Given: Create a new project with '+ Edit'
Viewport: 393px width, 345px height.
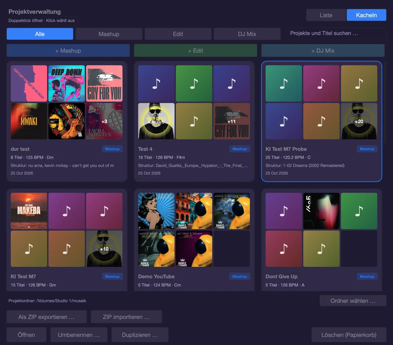Looking at the screenshot, I should (196, 50).
